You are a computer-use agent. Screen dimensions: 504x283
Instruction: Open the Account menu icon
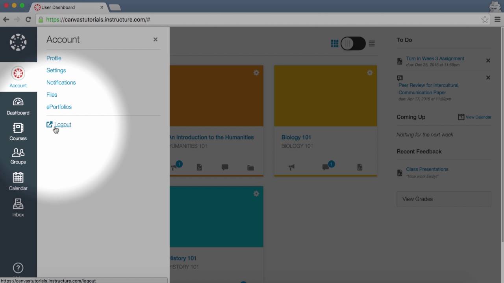pos(18,74)
